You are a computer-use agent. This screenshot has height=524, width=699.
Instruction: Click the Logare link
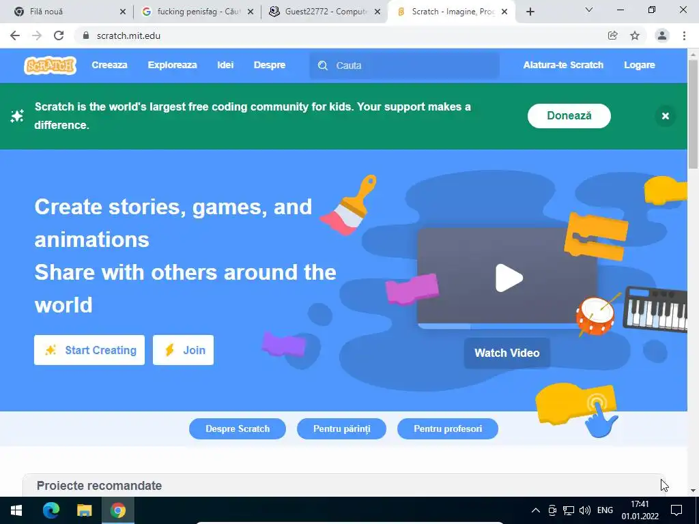tap(639, 65)
